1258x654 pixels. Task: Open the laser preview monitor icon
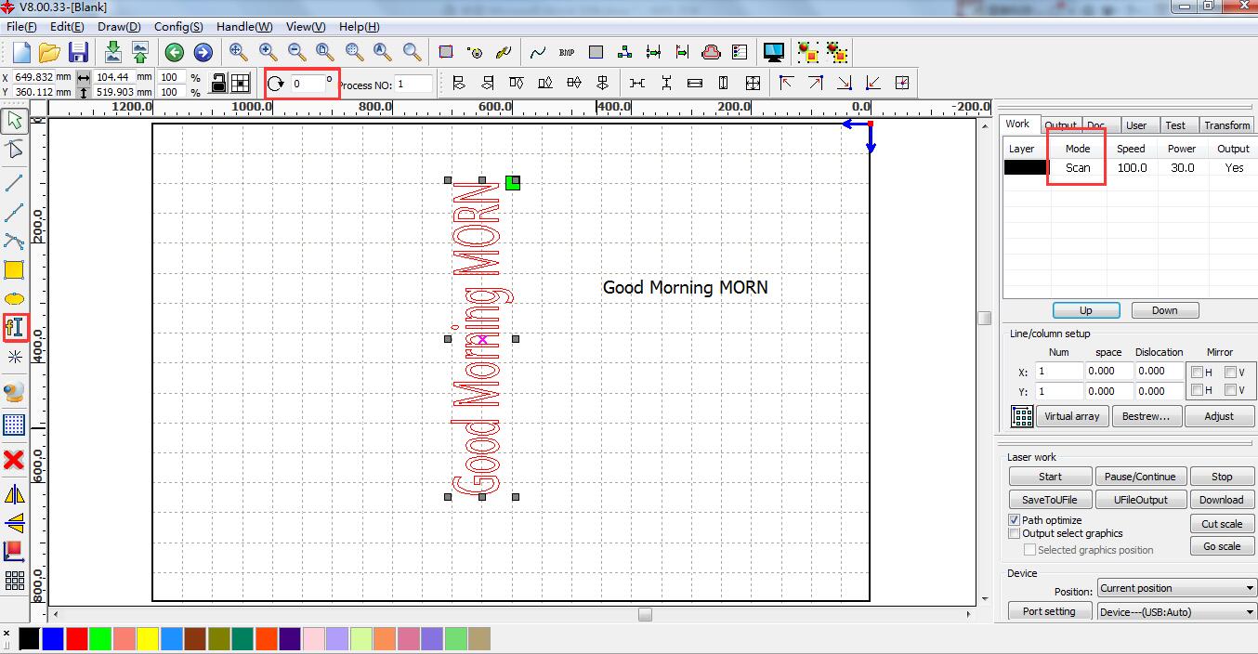[x=773, y=52]
